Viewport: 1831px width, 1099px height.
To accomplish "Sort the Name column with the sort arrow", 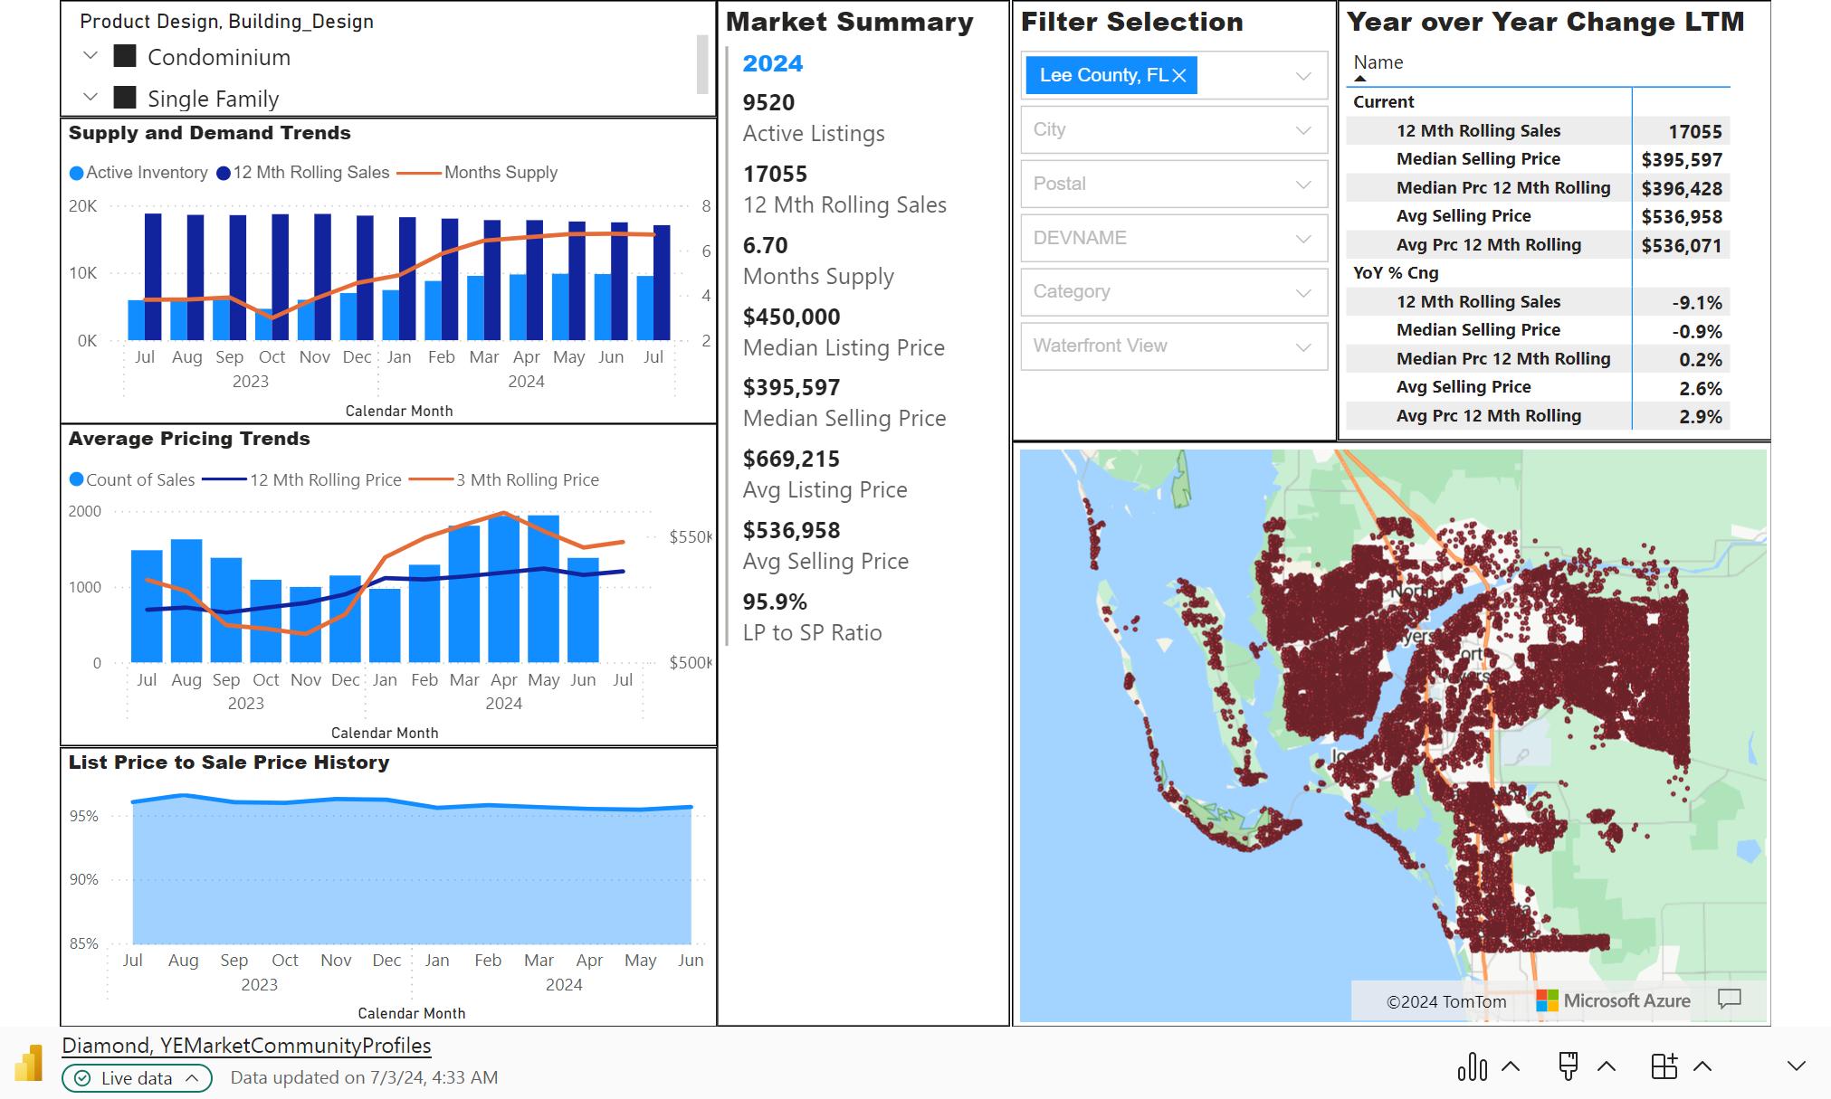I will point(1359,79).
